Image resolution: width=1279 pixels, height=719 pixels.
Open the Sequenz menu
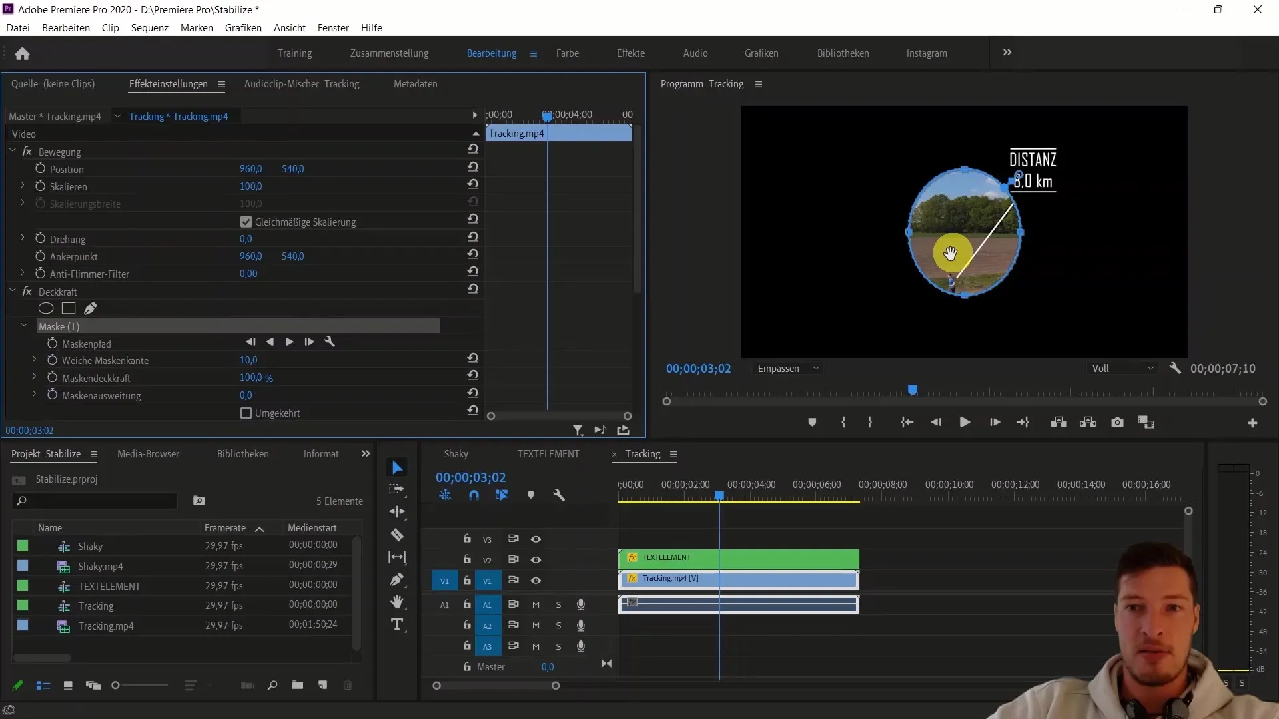(x=149, y=28)
